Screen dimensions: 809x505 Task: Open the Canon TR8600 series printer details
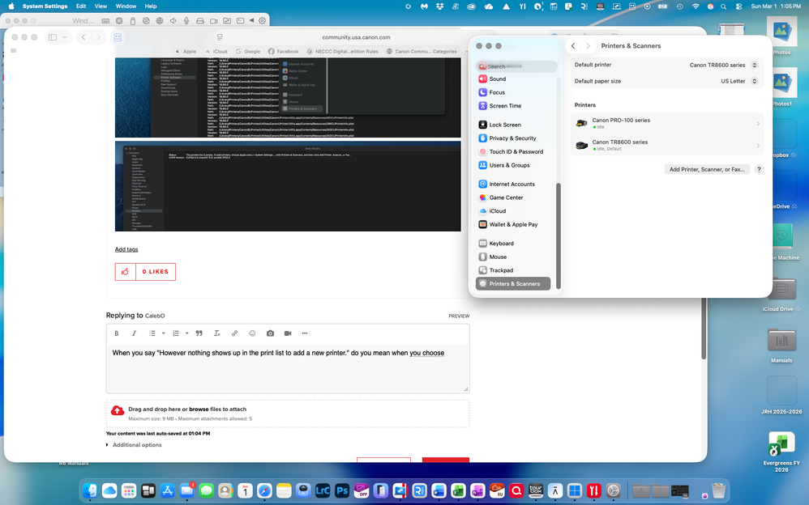(667, 145)
